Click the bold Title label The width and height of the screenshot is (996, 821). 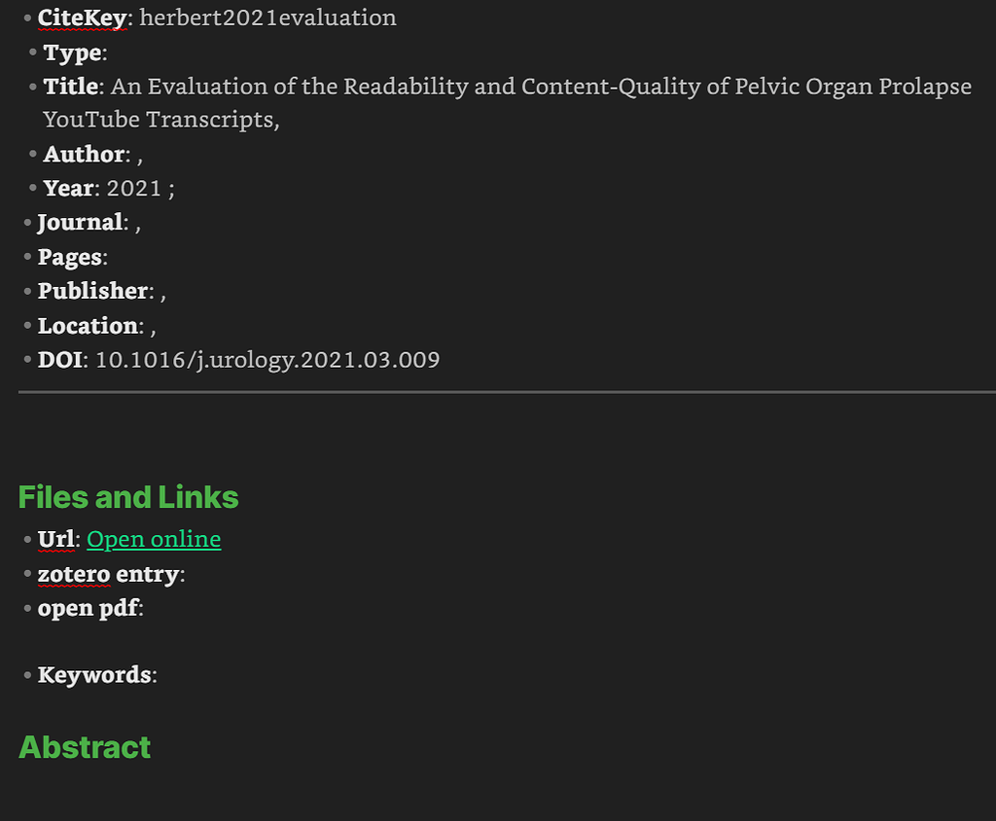[70, 87]
